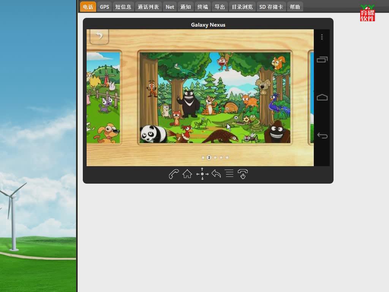Click the Galaxy Nexus device title
This screenshot has width=389, height=292.
(x=208, y=25)
